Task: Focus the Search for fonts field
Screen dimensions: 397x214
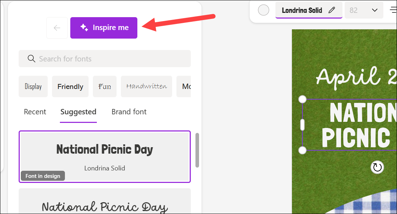Action: (105, 59)
